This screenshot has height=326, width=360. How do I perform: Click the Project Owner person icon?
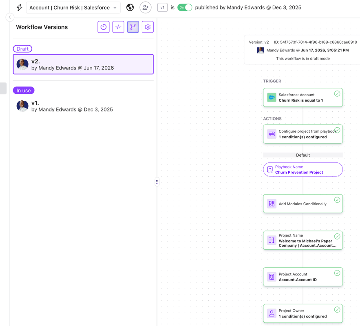(x=272, y=313)
